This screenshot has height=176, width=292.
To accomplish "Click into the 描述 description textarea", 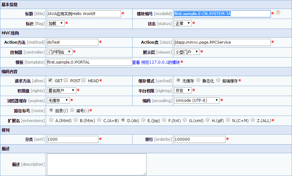I will 97,164.
